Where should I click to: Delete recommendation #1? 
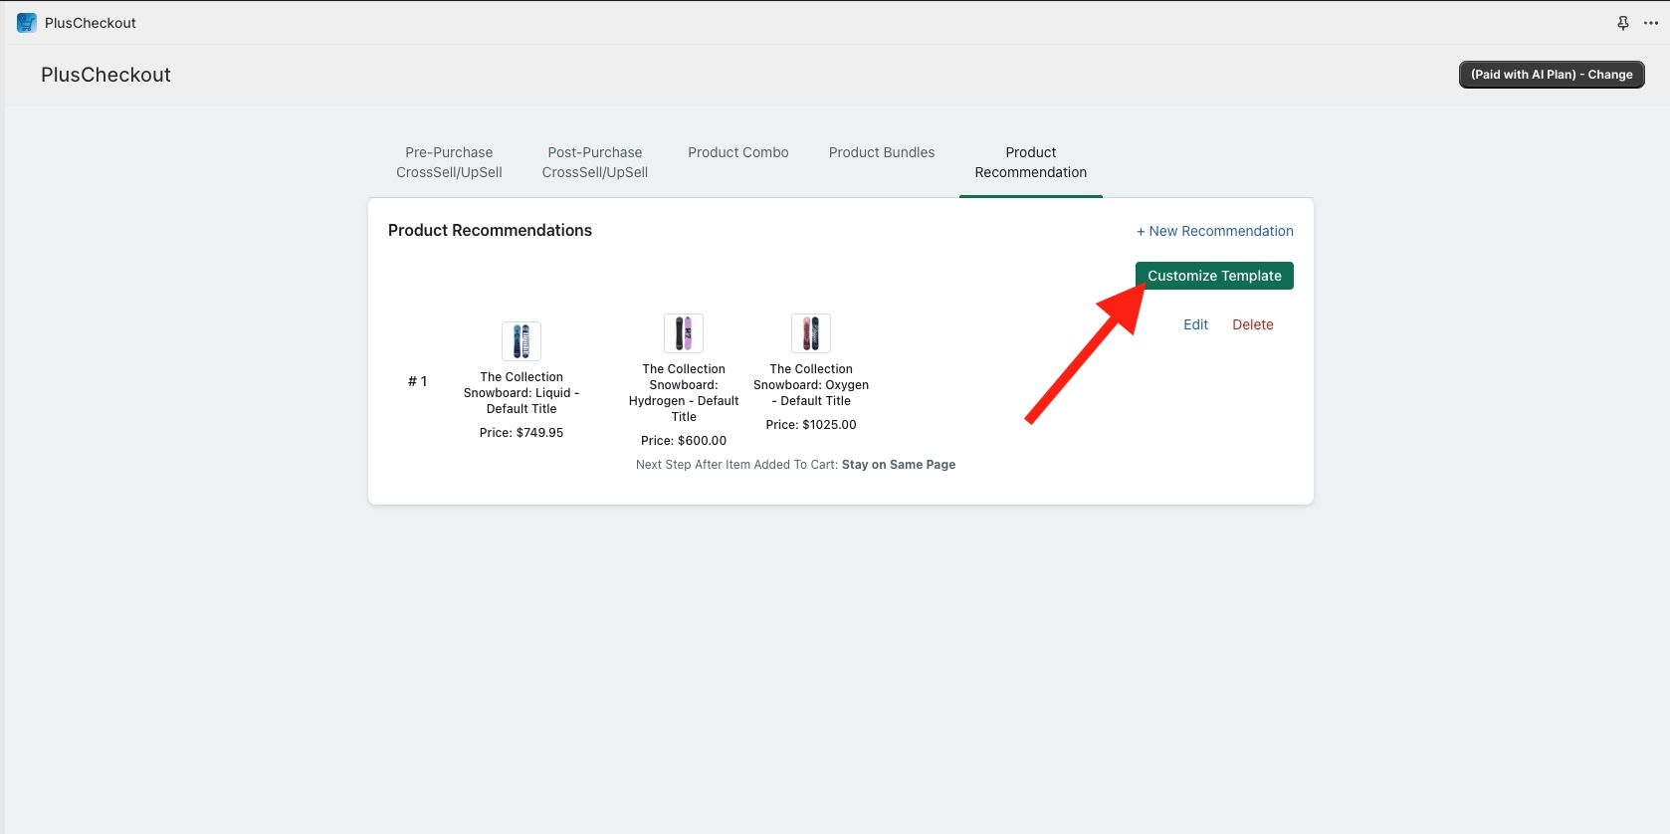point(1252,324)
